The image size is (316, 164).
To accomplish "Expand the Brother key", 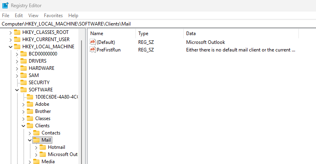I will tap(24, 112).
